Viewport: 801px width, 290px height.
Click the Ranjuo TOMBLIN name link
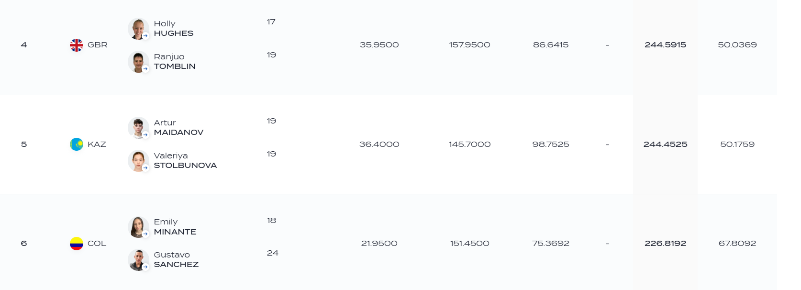pos(175,62)
